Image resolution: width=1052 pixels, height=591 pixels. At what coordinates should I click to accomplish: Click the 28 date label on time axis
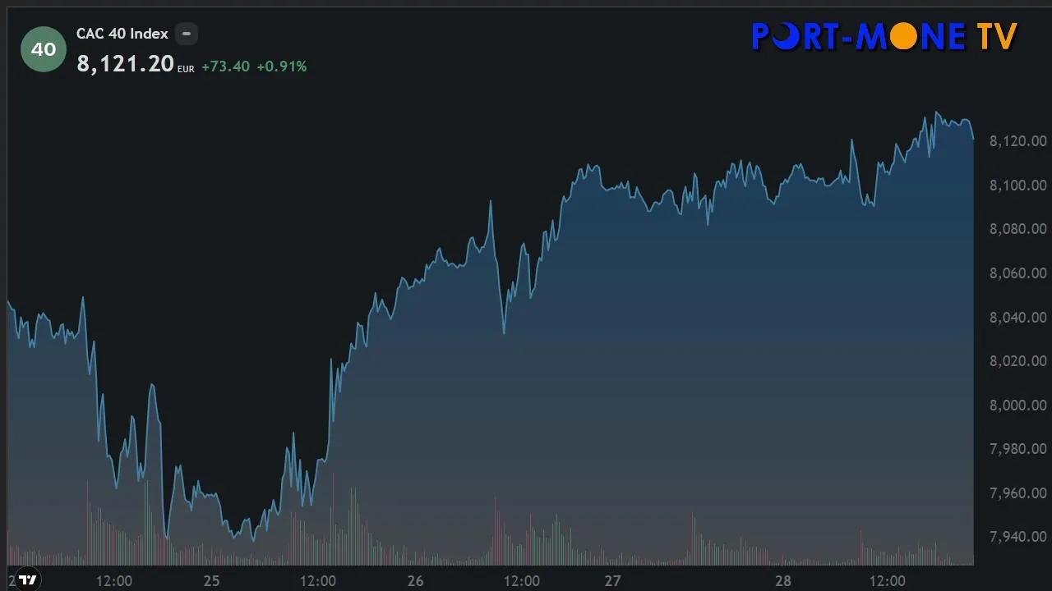pos(783,580)
